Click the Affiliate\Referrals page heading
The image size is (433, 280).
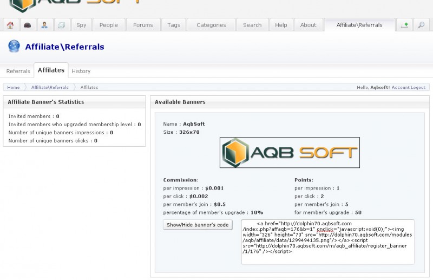pos(64,47)
